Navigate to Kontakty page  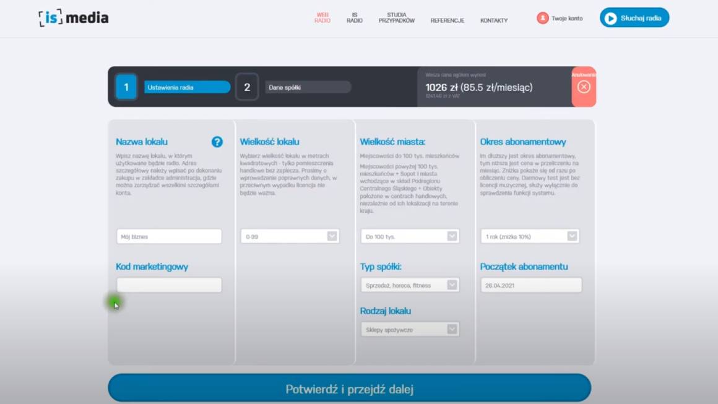[x=493, y=20]
